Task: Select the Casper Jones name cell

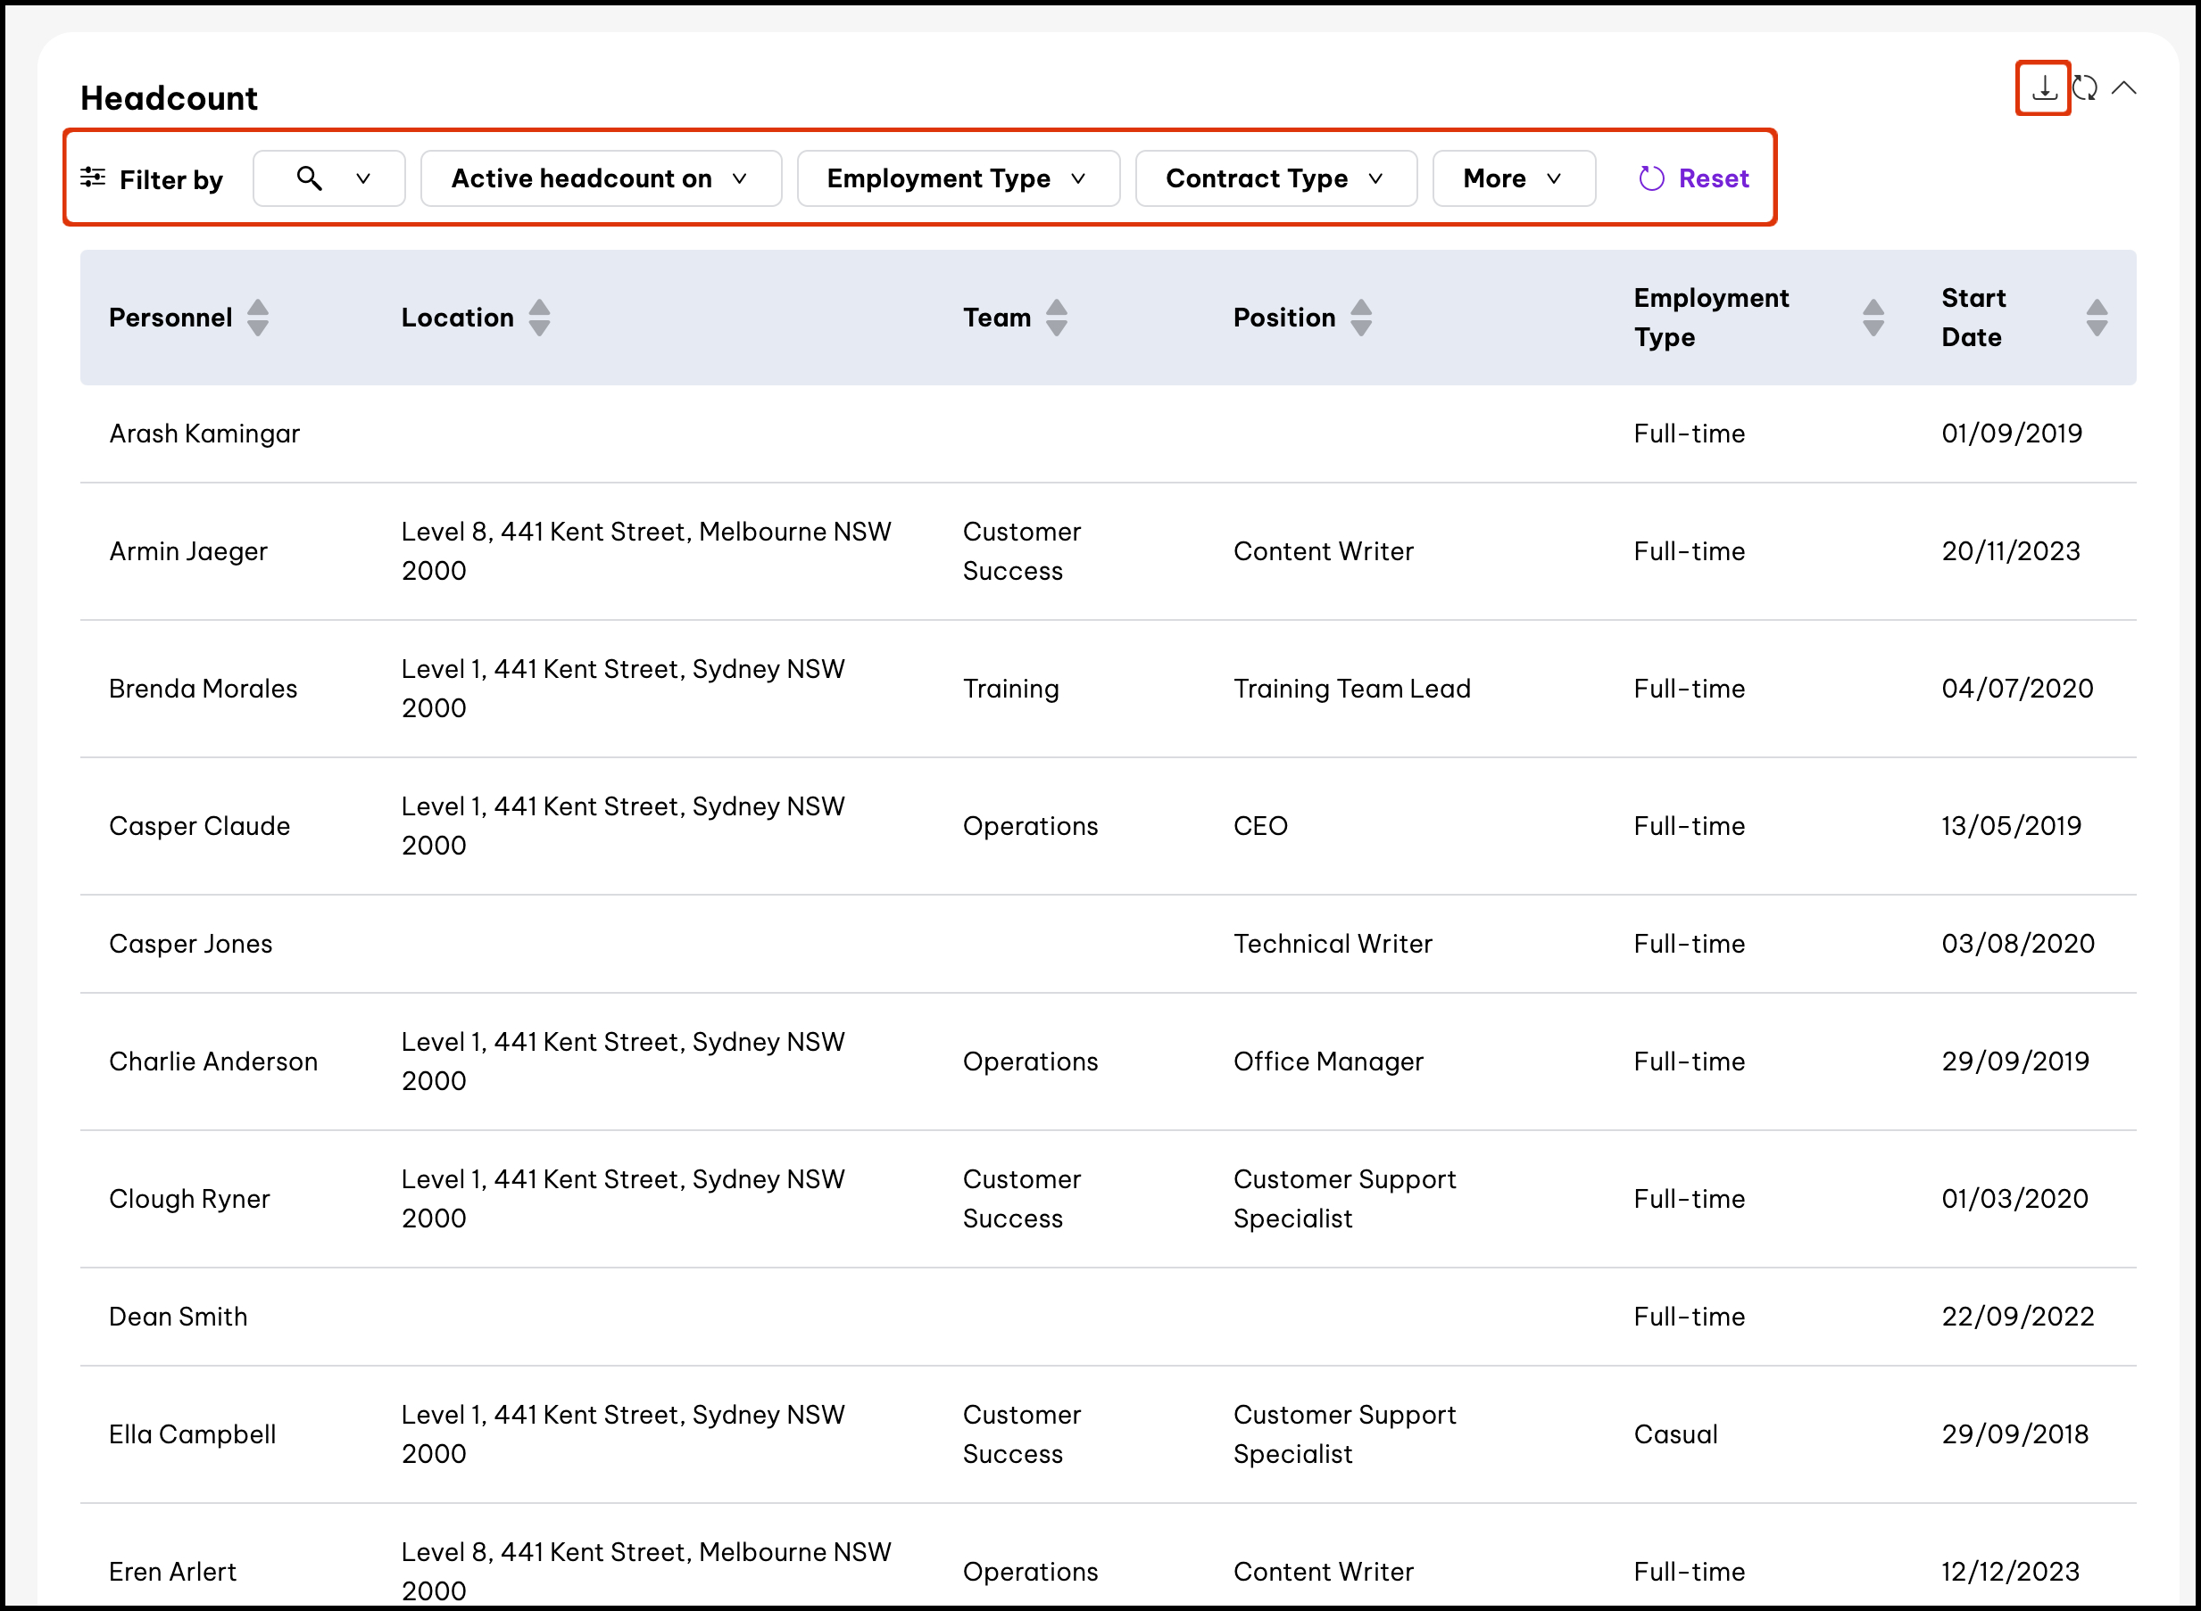Action: [x=191, y=944]
